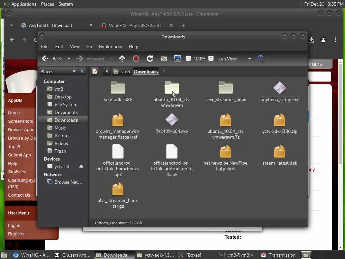345x259 pixels.
Task: Open the File menu
Action: pyautogui.click(x=45, y=47)
